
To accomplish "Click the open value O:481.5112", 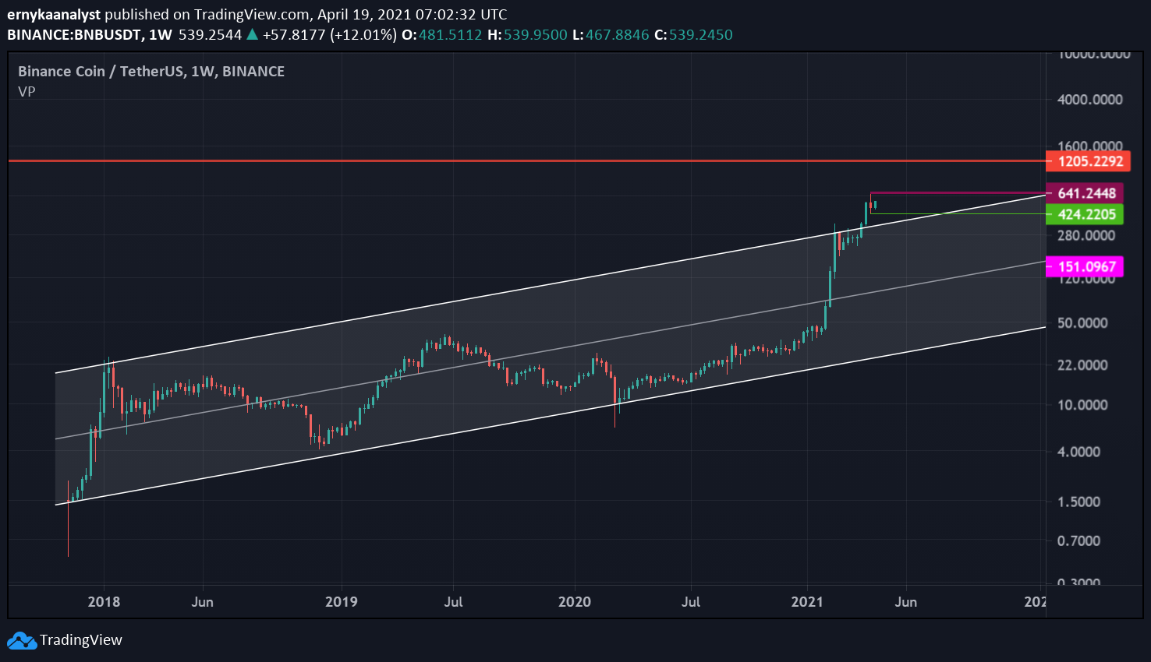I will point(442,35).
